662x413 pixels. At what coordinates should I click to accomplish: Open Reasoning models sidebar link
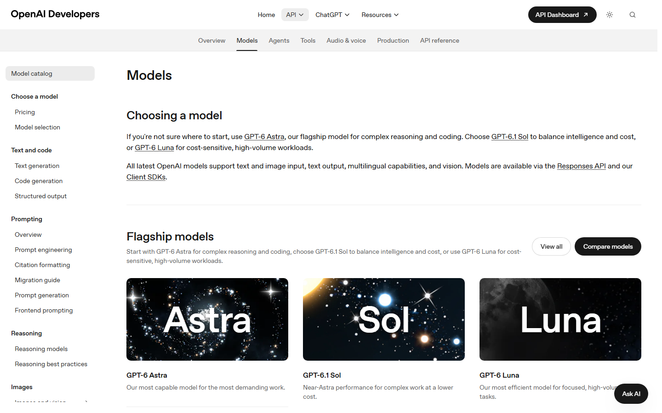click(41, 349)
